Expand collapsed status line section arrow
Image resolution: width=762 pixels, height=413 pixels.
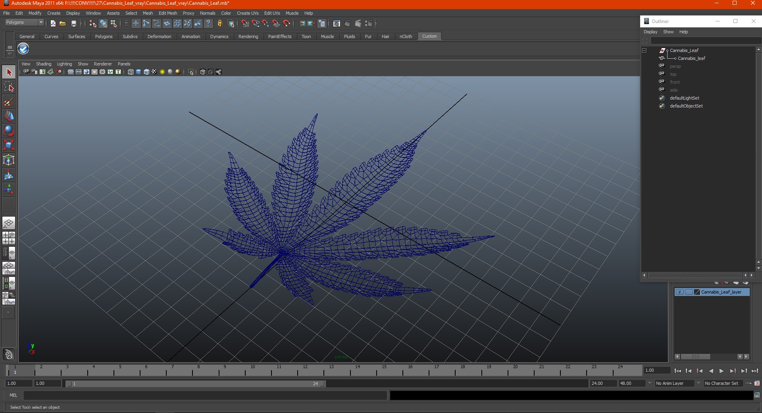click(81, 23)
